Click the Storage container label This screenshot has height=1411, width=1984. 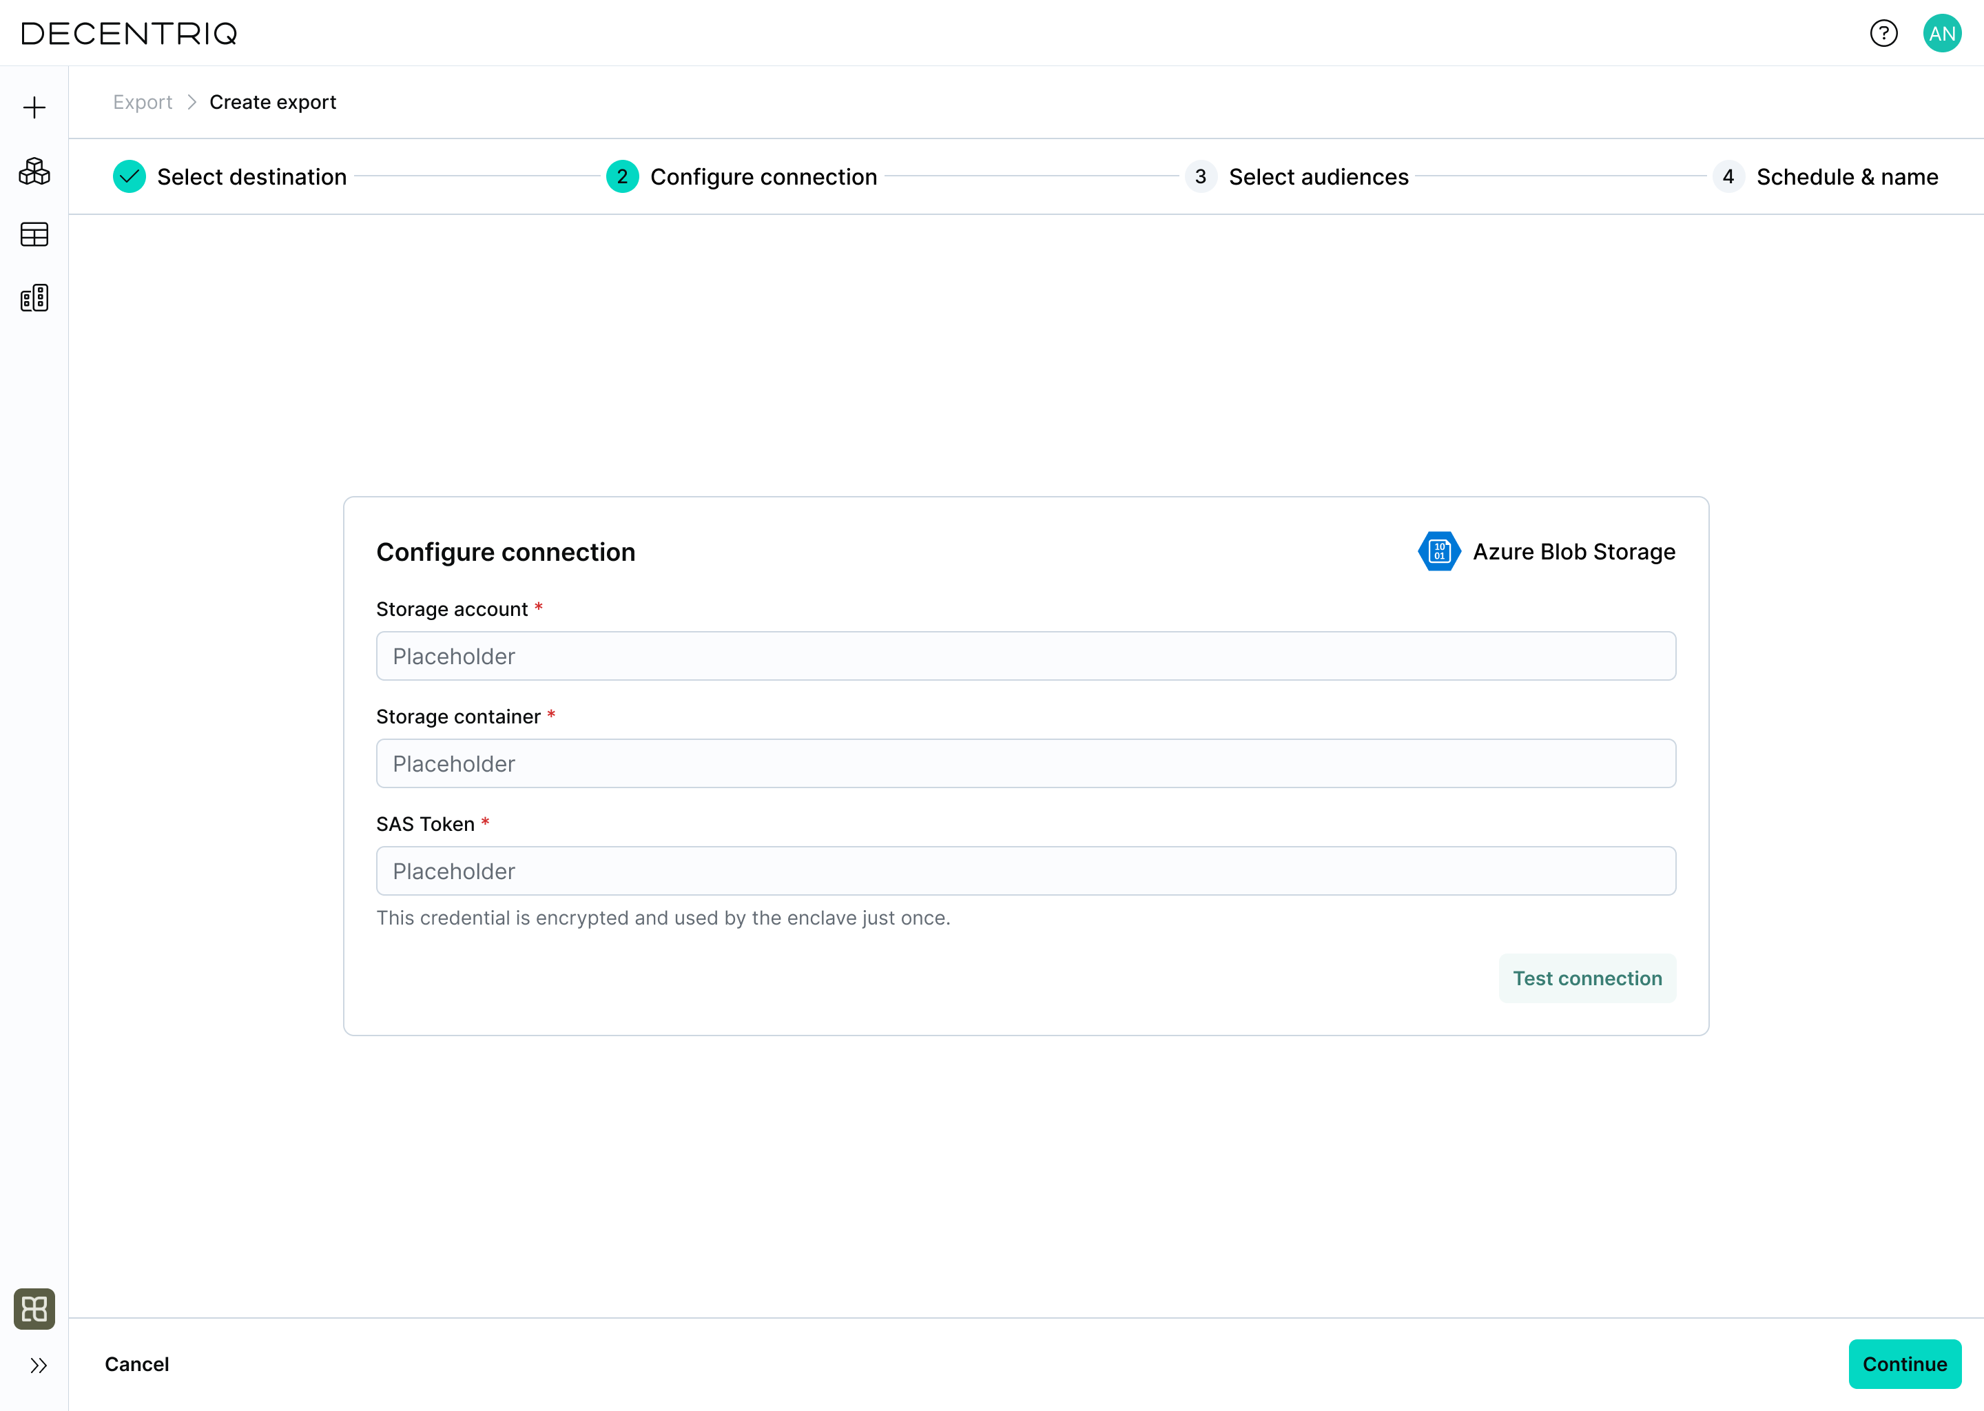pyautogui.click(x=458, y=717)
